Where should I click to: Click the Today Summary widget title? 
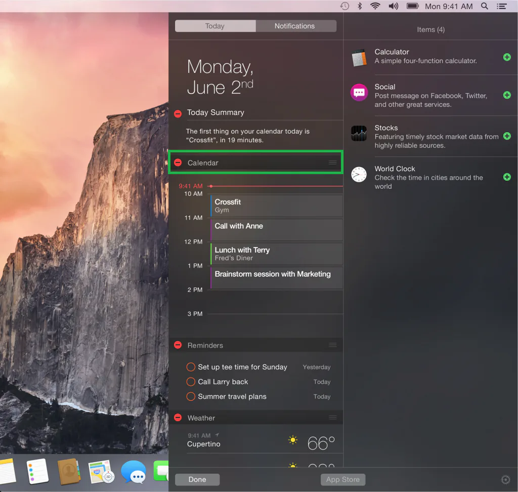(215, 112)
